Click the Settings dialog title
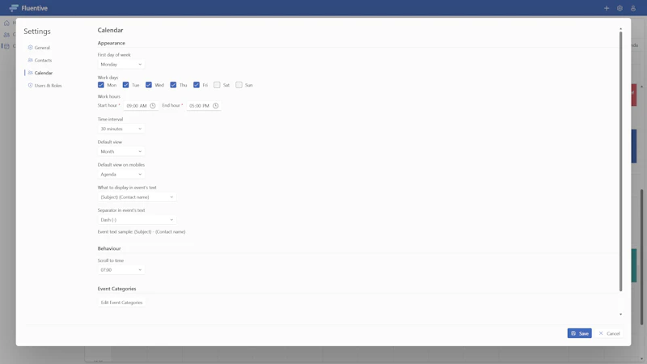The width and height of the screenshot is (647, 364). (x=37, y=32)
